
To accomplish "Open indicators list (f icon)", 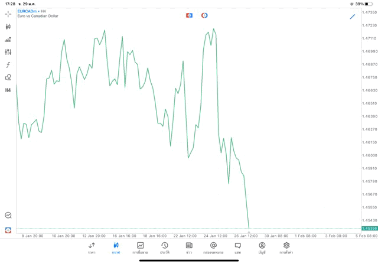I will pos(8,65).
